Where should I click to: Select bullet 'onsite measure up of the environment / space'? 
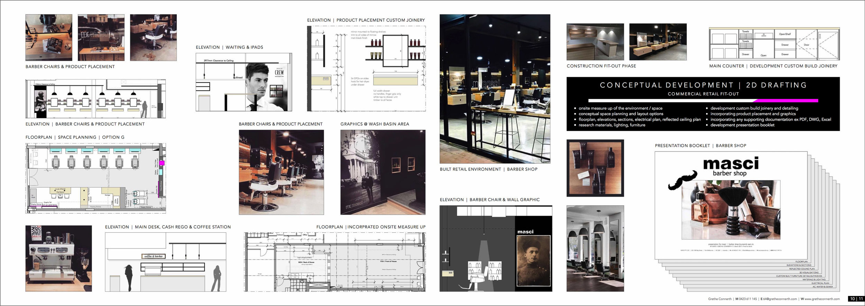coord(620,108)
